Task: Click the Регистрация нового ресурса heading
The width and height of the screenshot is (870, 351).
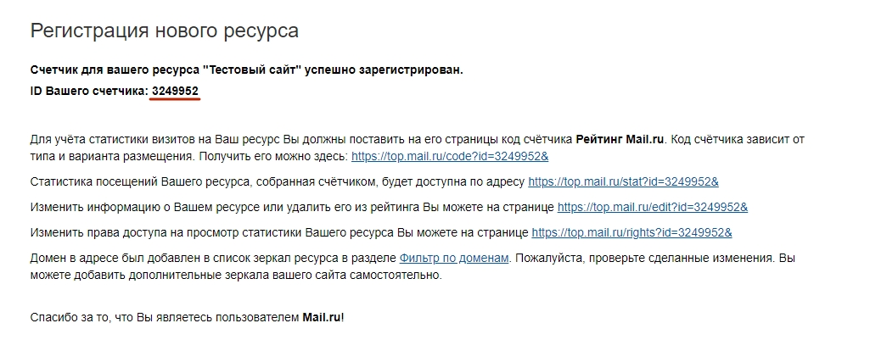Action: [x=164, y=31]
